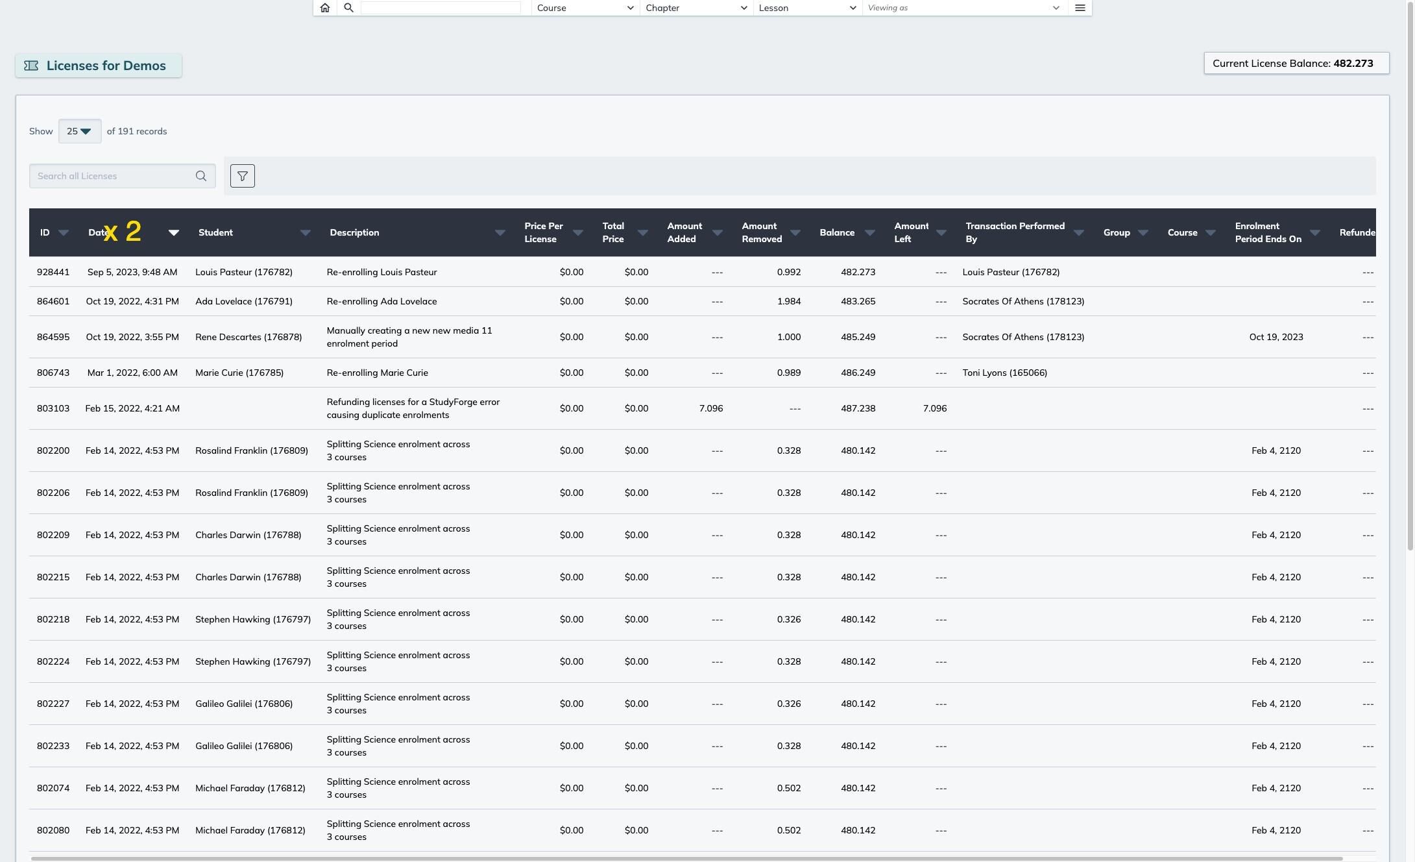Image resolution: width=1415 pixels, height=862 pixels.
Task: Open the Lesson dropdown in top bar
Action: pyautogui.click(x=808, y=8)
